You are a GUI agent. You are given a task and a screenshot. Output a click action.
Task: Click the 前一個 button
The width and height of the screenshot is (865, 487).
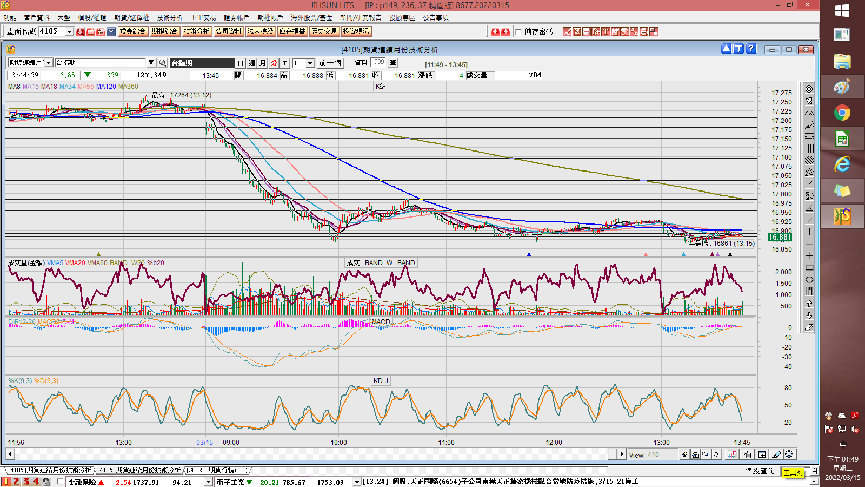[x=330, y=63]
